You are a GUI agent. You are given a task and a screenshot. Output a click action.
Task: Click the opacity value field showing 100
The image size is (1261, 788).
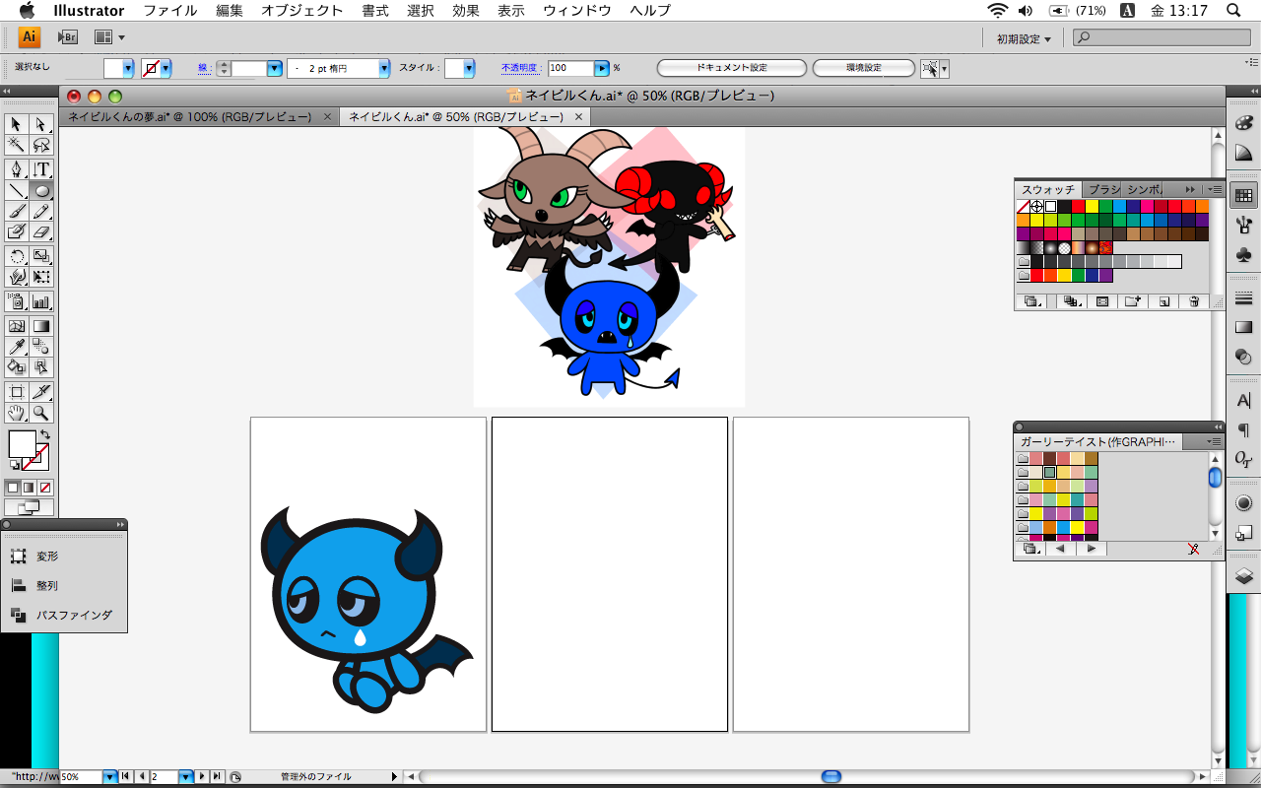[x=571, y=68]
